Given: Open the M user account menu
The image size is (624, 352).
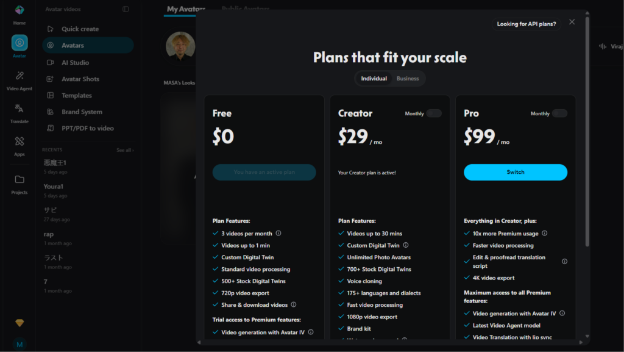Looking at the screenshot, I should coord(19,344).
